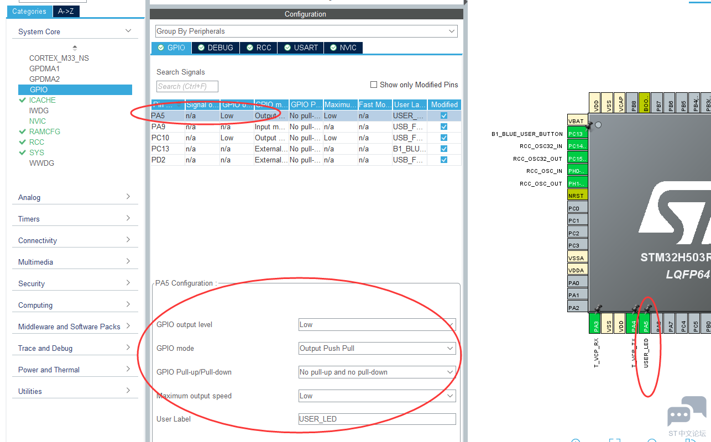
Task: Collapse the System Core category
Action: [128, 31]
